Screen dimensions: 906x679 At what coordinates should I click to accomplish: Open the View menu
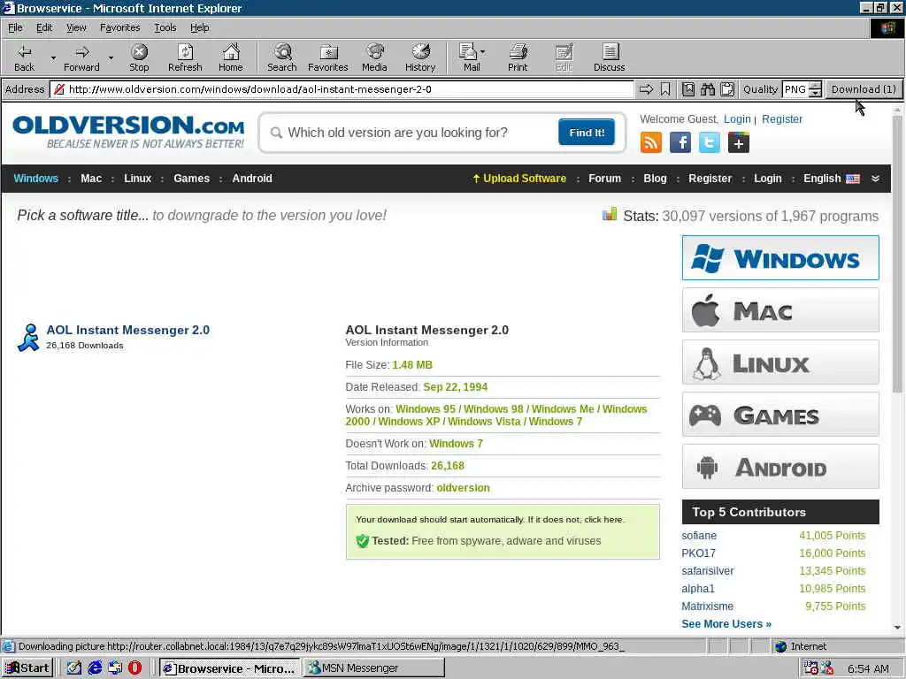tap(76, 27)
